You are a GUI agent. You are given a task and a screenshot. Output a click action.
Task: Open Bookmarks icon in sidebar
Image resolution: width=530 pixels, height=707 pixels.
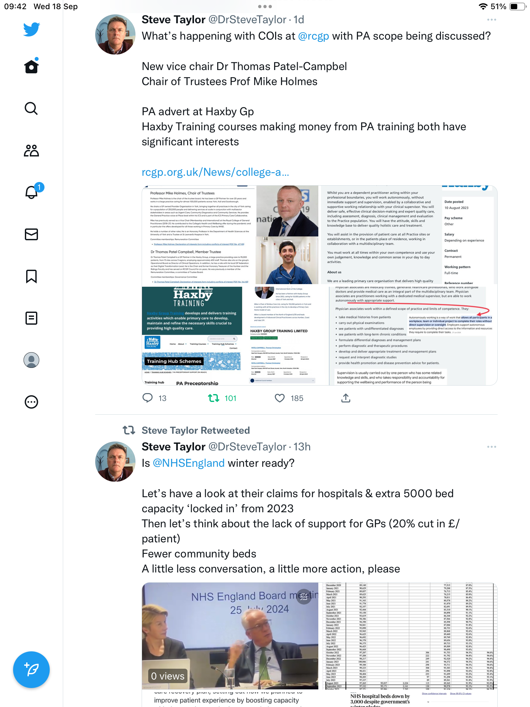[x=31, y=277]
